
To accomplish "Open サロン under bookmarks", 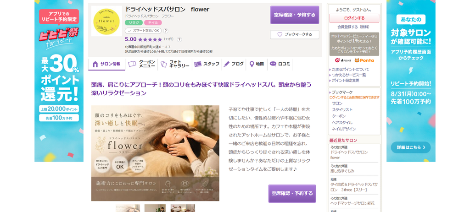I will [x=337, y=103].
